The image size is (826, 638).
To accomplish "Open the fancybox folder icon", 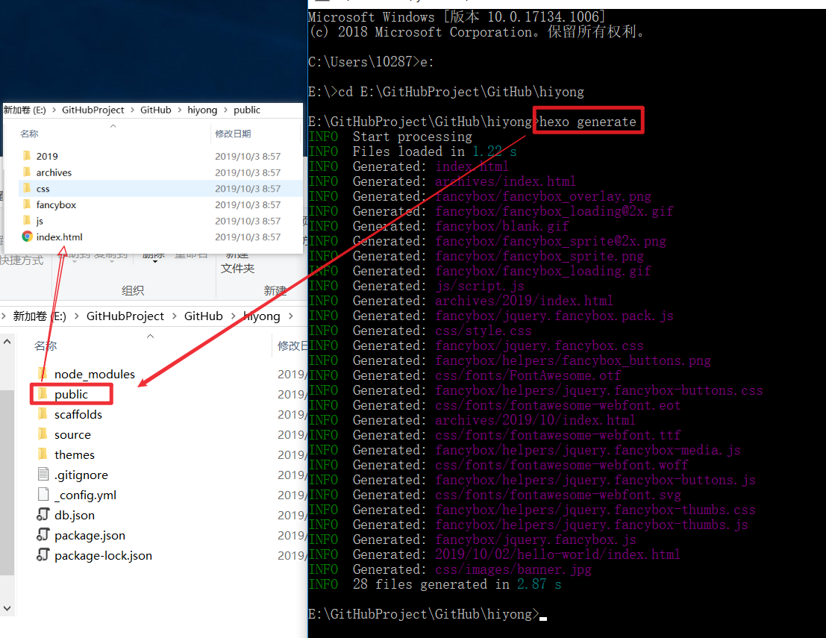I will pos(27,204).
